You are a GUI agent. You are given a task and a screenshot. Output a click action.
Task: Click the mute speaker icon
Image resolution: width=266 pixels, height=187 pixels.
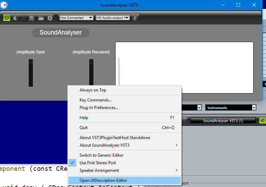click(x=15, y=18)
